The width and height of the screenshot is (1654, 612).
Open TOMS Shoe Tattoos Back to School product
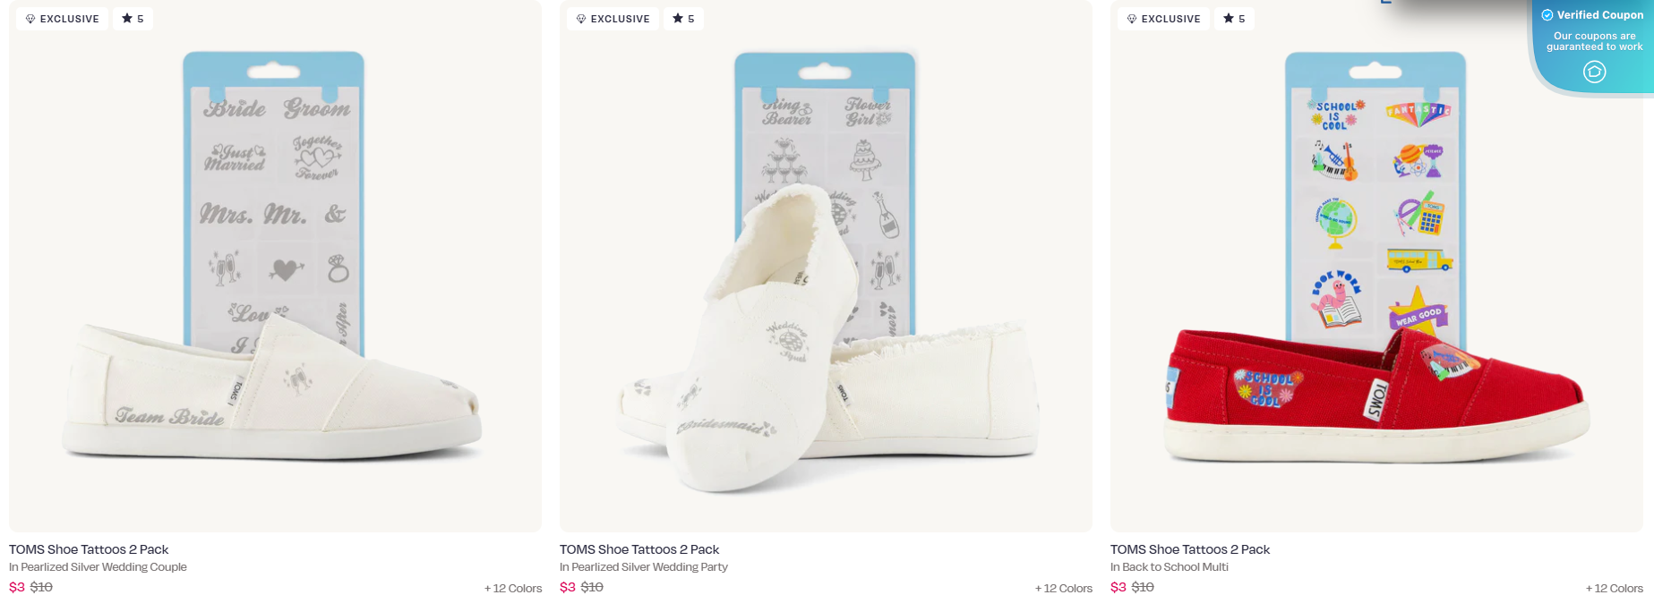[1190, 548]
